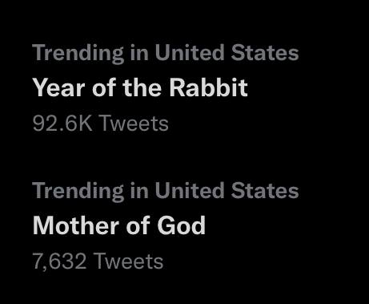Screen dimensions: 369x304
Task: Click the 7,632 Tweets count
Action: point(98,261)
